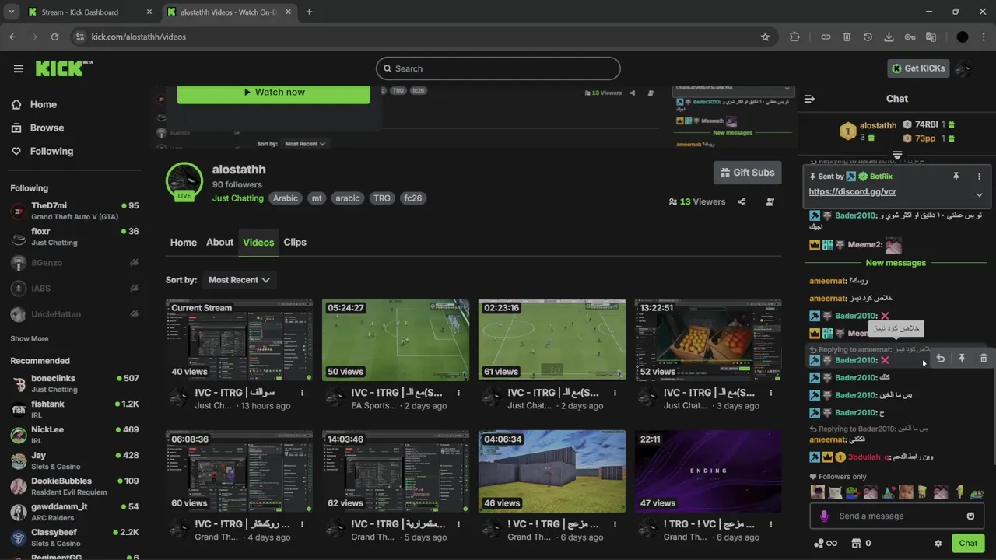Open boneclinks recommended channel

74,383
